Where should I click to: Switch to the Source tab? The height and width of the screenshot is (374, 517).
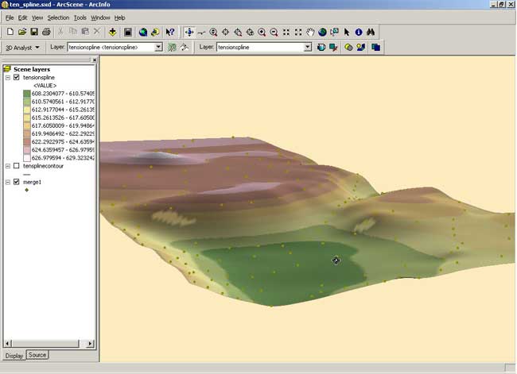[37, 355]
